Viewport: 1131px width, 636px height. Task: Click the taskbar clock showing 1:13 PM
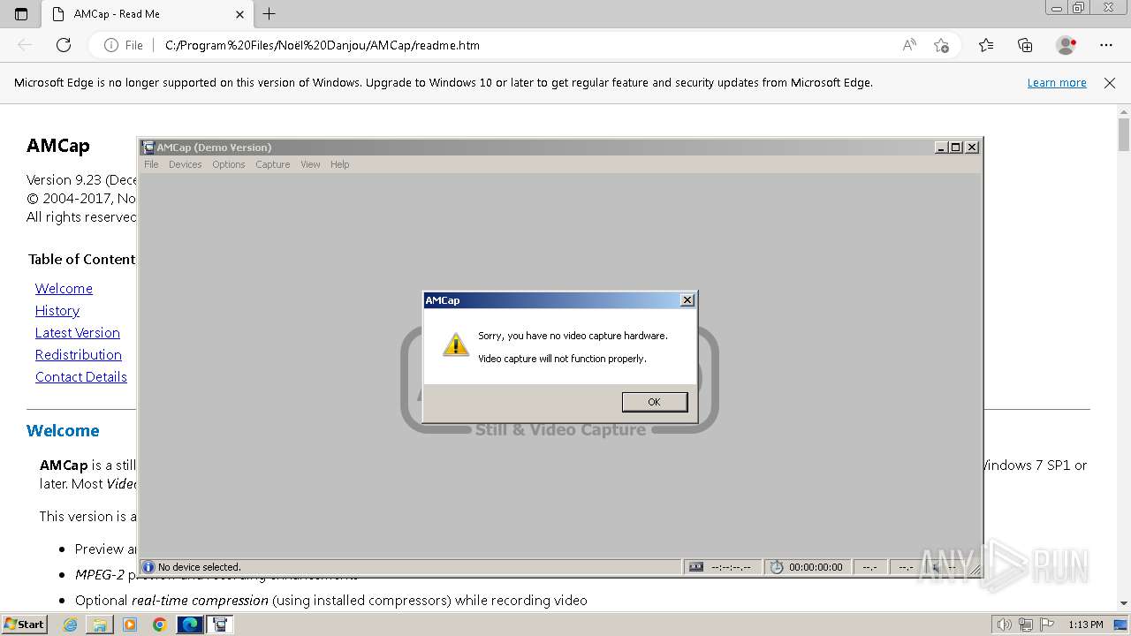[x=1085, y=625]
